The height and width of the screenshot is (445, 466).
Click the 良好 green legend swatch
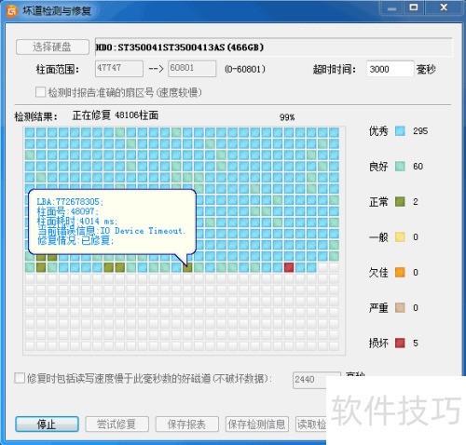[x=400, y=167]
